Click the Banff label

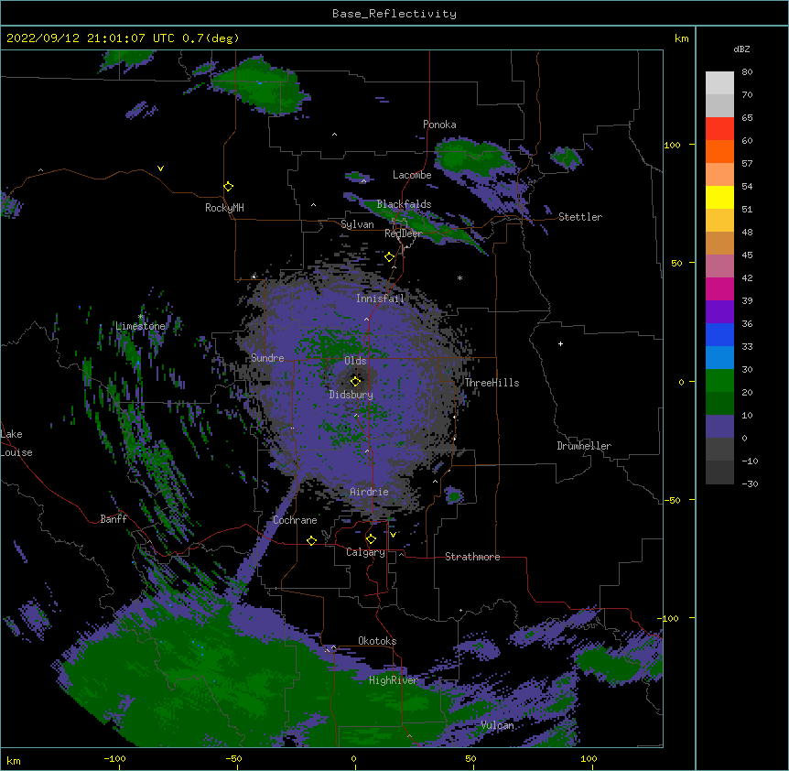113,519
